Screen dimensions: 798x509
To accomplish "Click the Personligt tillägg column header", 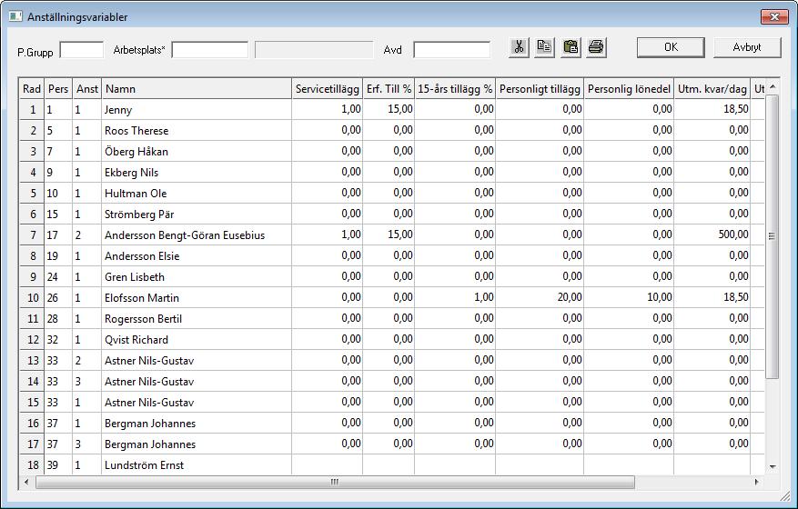I will click(x=540, y=89).
